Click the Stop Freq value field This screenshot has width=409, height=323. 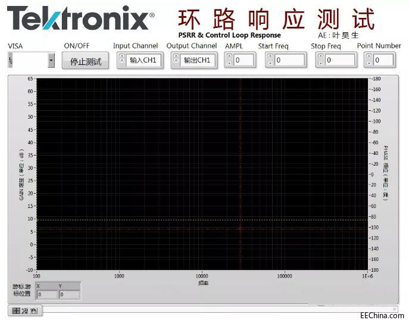[x=340, y=60]
